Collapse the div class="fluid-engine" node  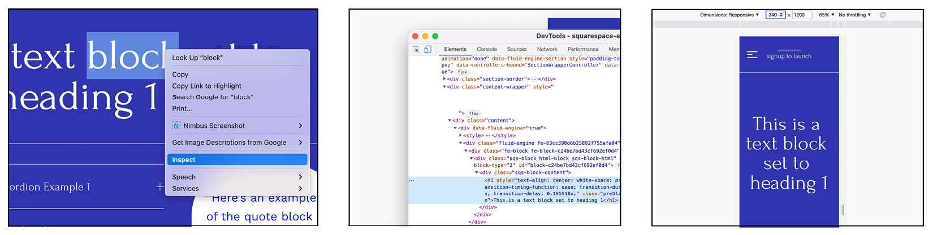point(460,143)
